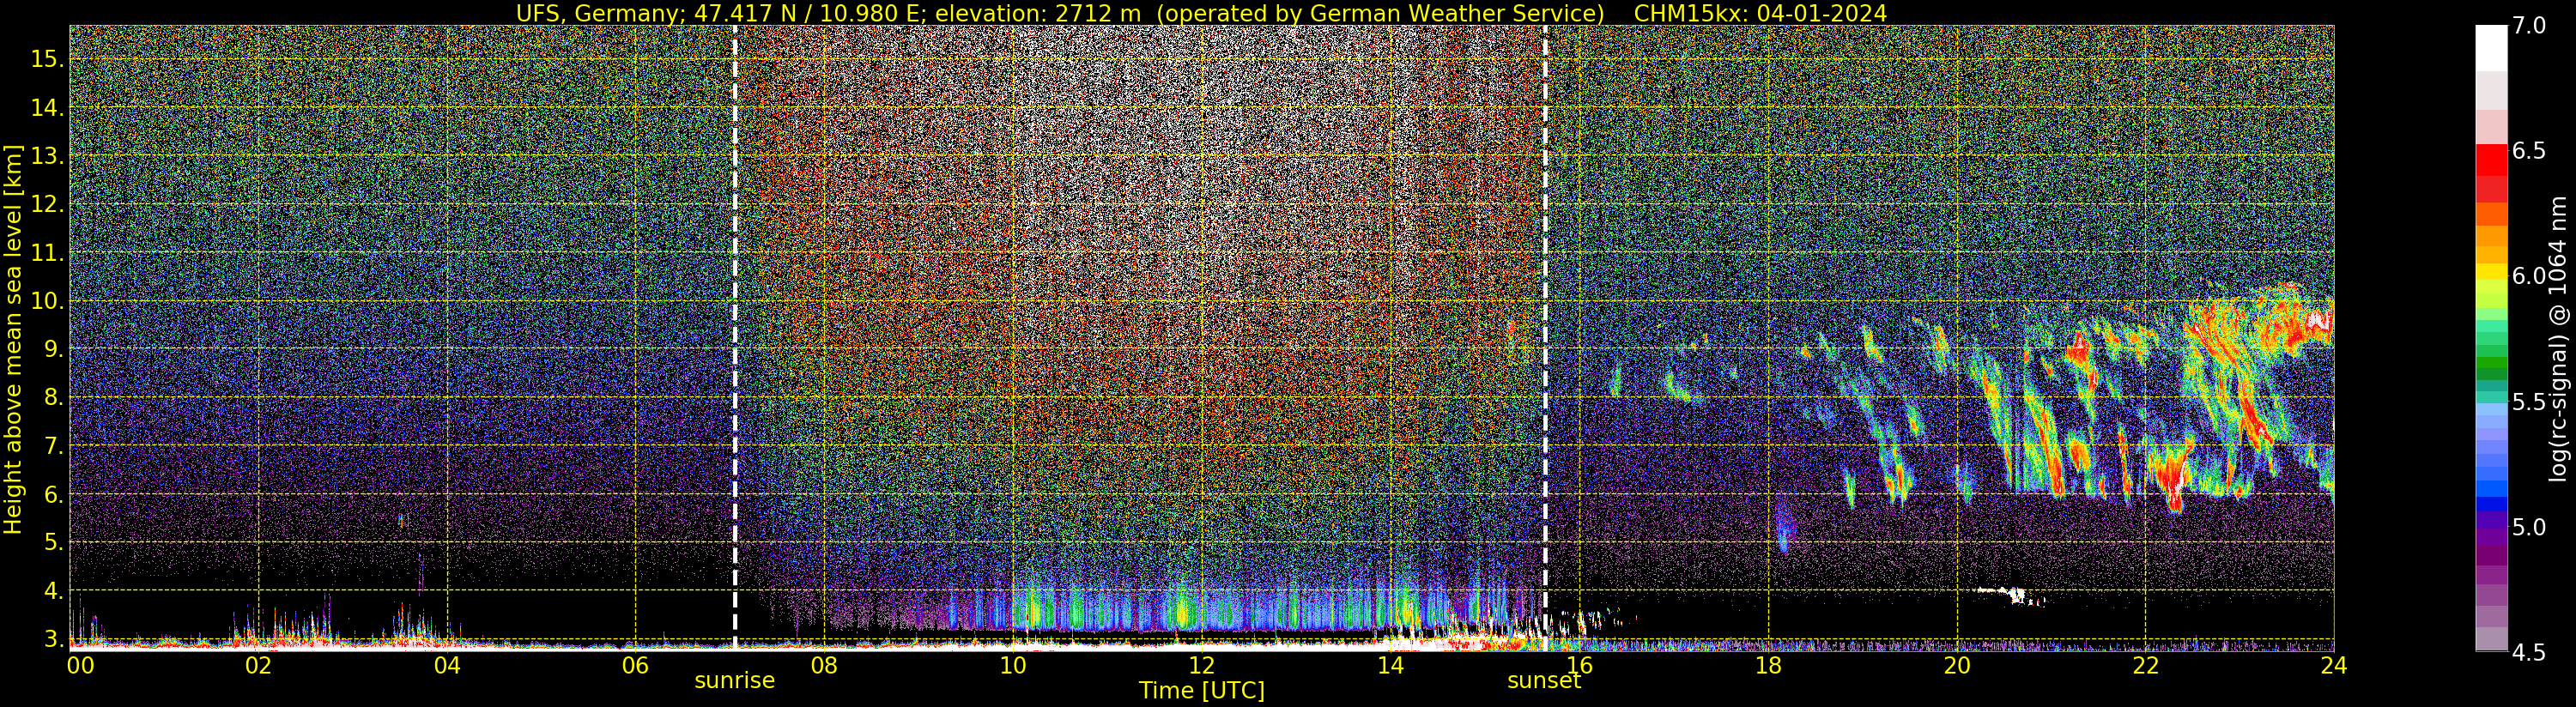Screen dimensions: 2576x707
Task: Click the 18 hour tick label
Action: 1768,665
